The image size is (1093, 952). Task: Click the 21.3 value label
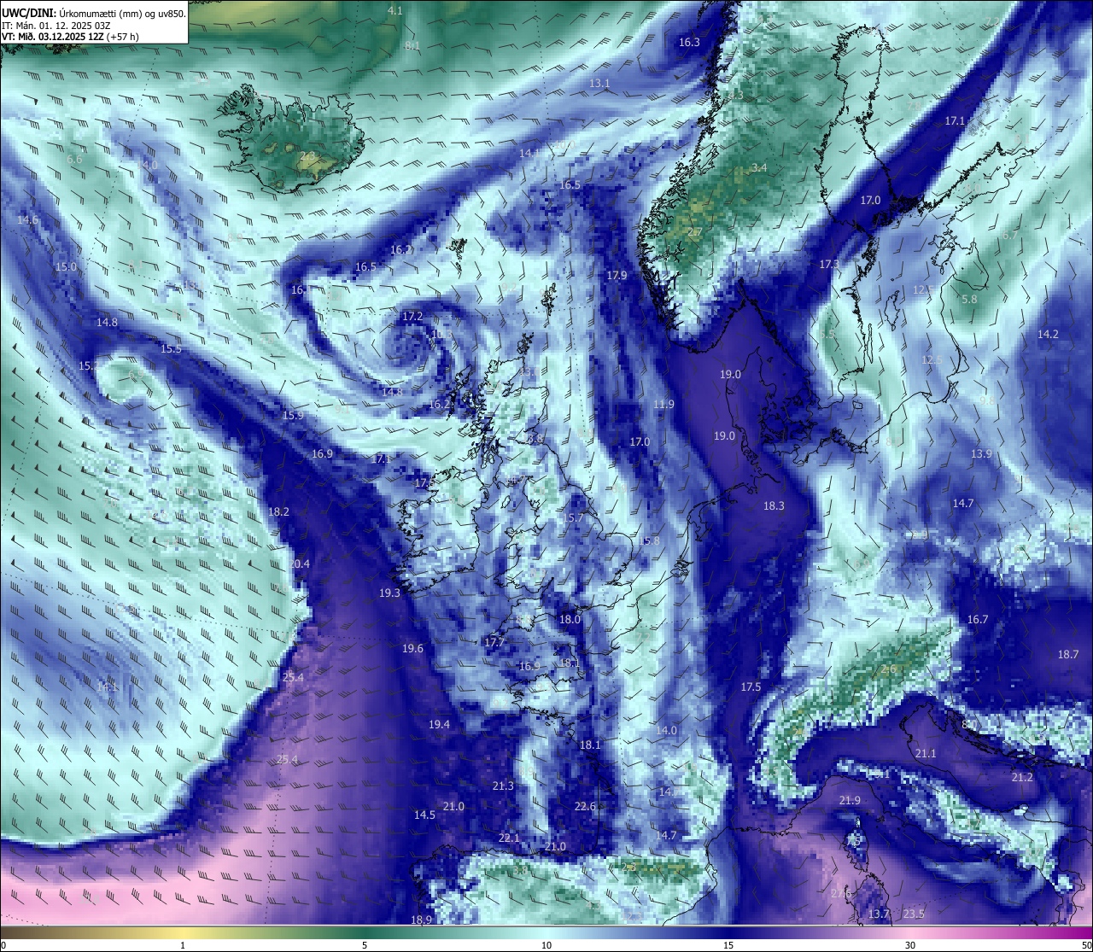click(x=503, y=786)
